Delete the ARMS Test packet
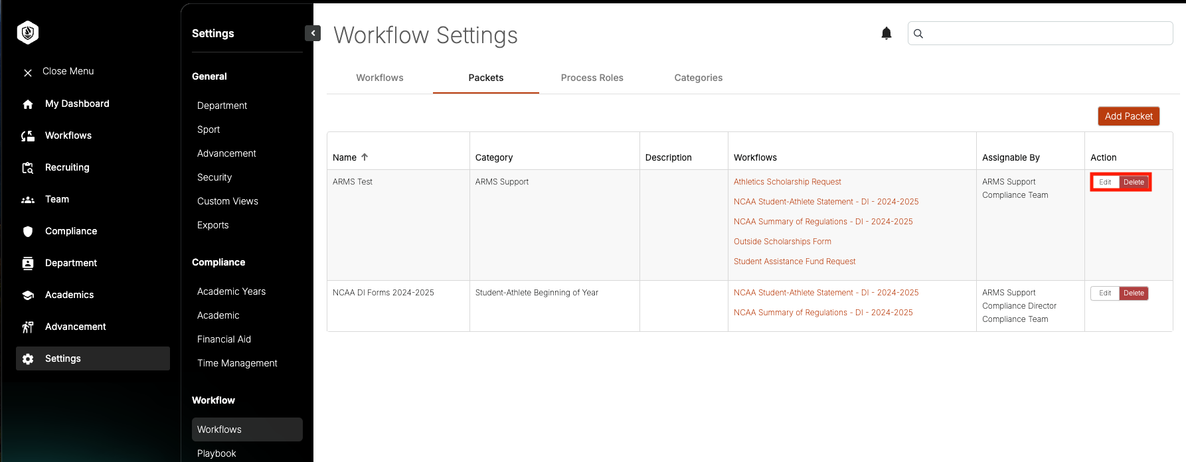The width and height of the screenshot is (1186, 462). click(x=1134, y=182)
